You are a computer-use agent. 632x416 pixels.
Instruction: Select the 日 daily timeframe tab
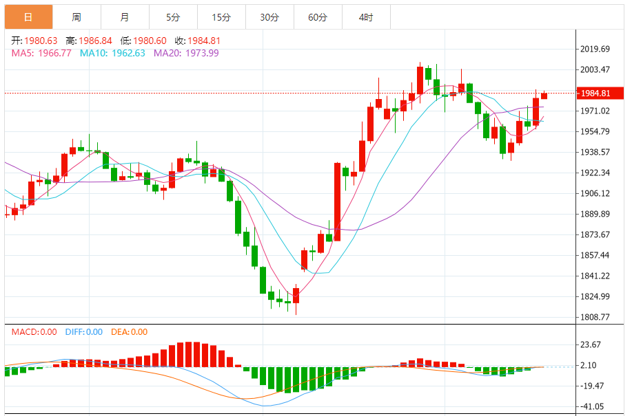(28, 17)
